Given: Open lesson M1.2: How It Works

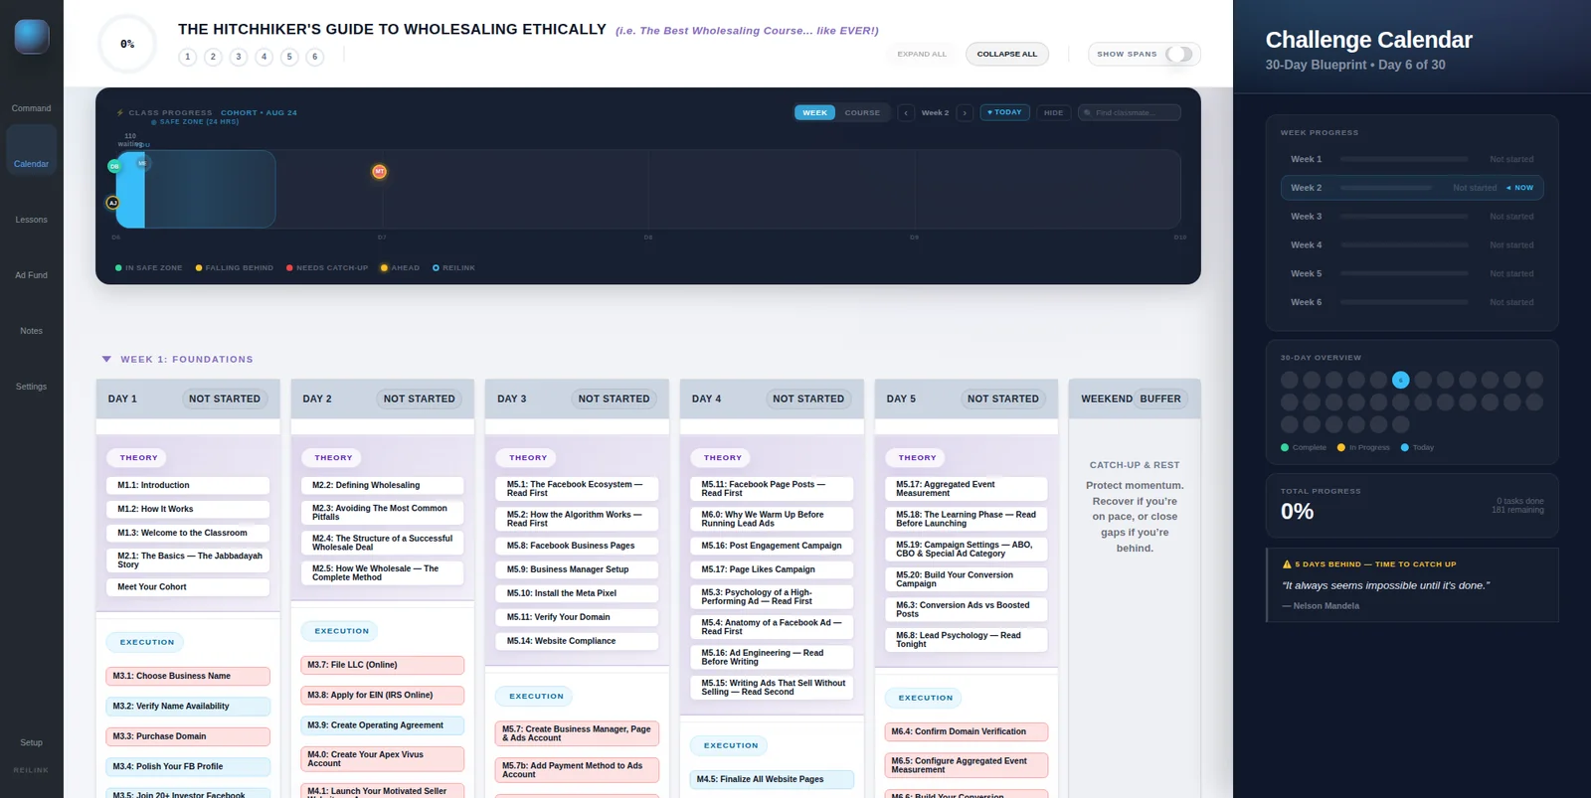Looking at the screenshot, I should 188,510.
